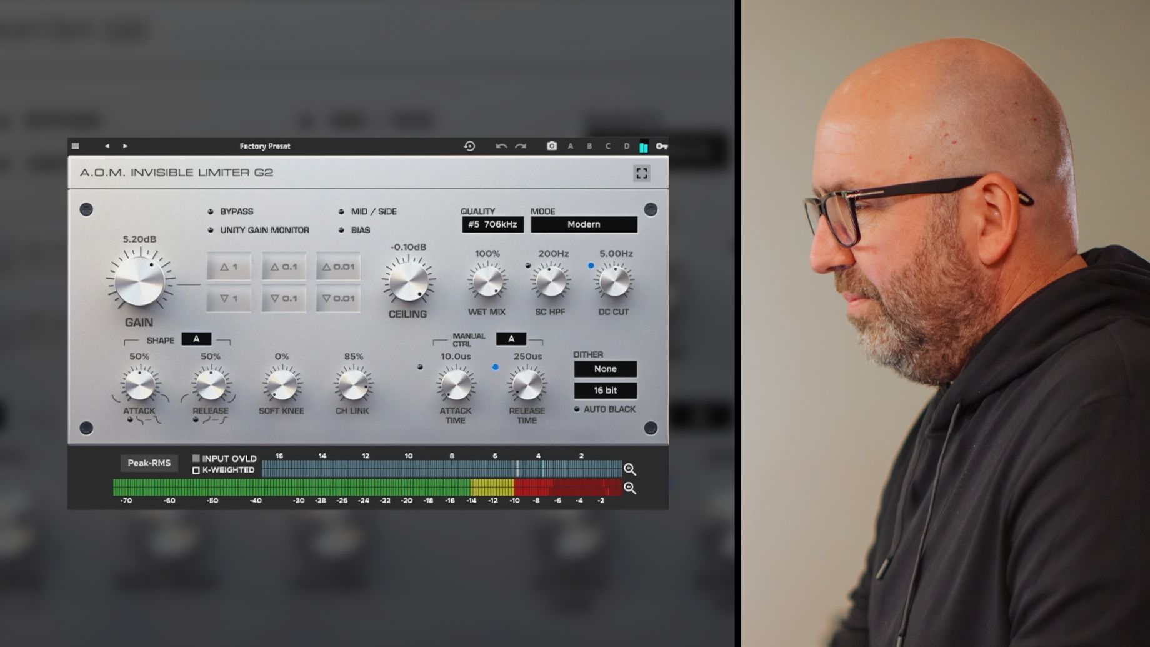The height and width of the screenshot is (647, 1150).
Task: Decrease gain by 0.01 with down button
Action: 338,298
